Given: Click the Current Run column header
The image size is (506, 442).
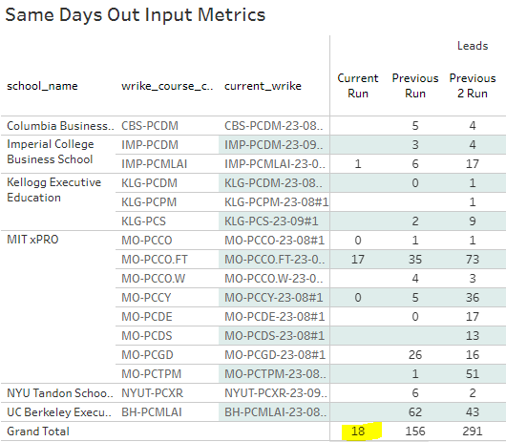Looking at the screenshot, I should coord(358,86).
